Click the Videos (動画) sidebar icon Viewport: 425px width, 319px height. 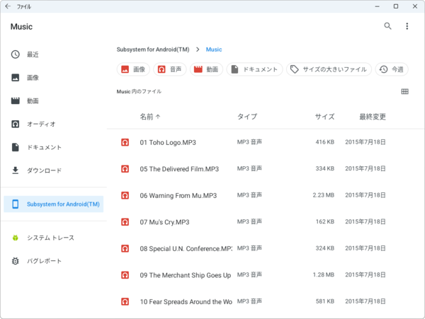(16, 101)
